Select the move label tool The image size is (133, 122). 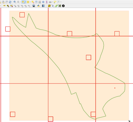(x=22, y=6)
